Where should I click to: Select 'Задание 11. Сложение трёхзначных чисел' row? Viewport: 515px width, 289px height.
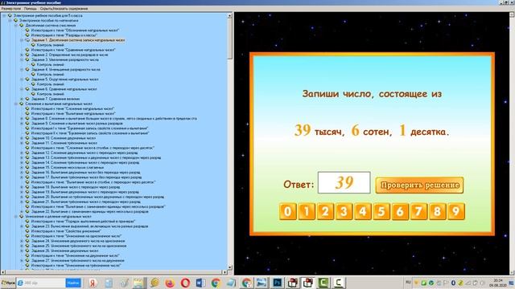coord(64,143)
